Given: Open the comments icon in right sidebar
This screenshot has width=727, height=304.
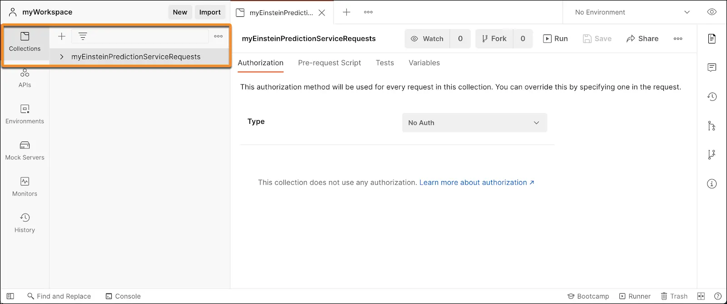Looking at the screenshot, I should tap(712, 68).
